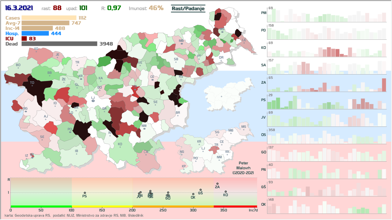Click the Peter Malovrh credit text
Image resolution: width=392 pixels, height=220 pixels.
tap(243, 168)
